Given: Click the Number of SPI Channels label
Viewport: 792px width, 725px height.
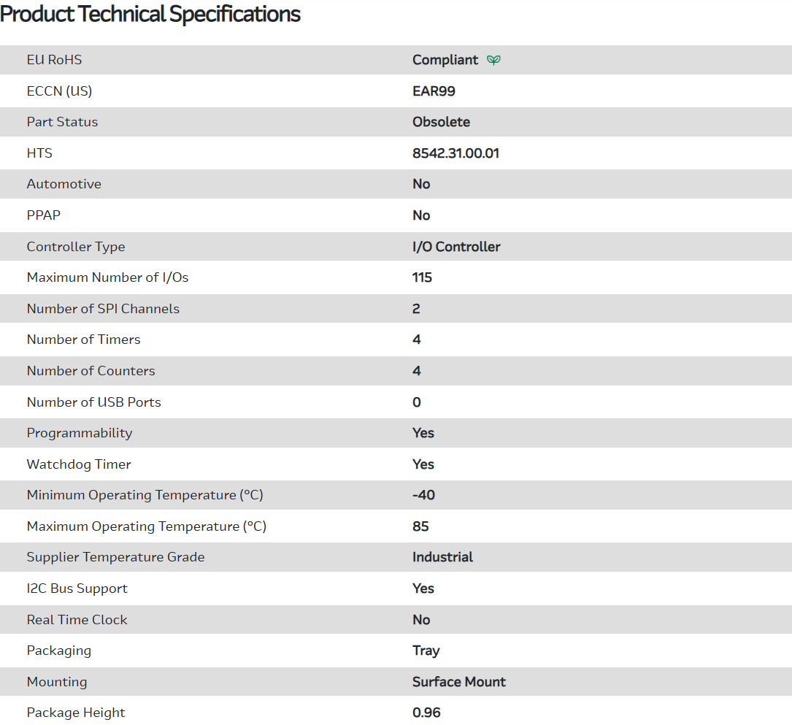Looking at the screenshot, I should point(103,309).
